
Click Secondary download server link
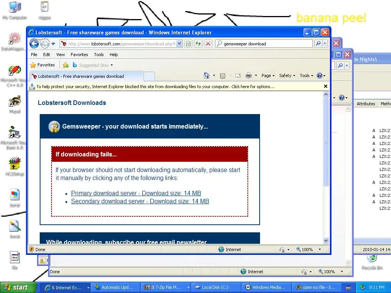[140, 201]
